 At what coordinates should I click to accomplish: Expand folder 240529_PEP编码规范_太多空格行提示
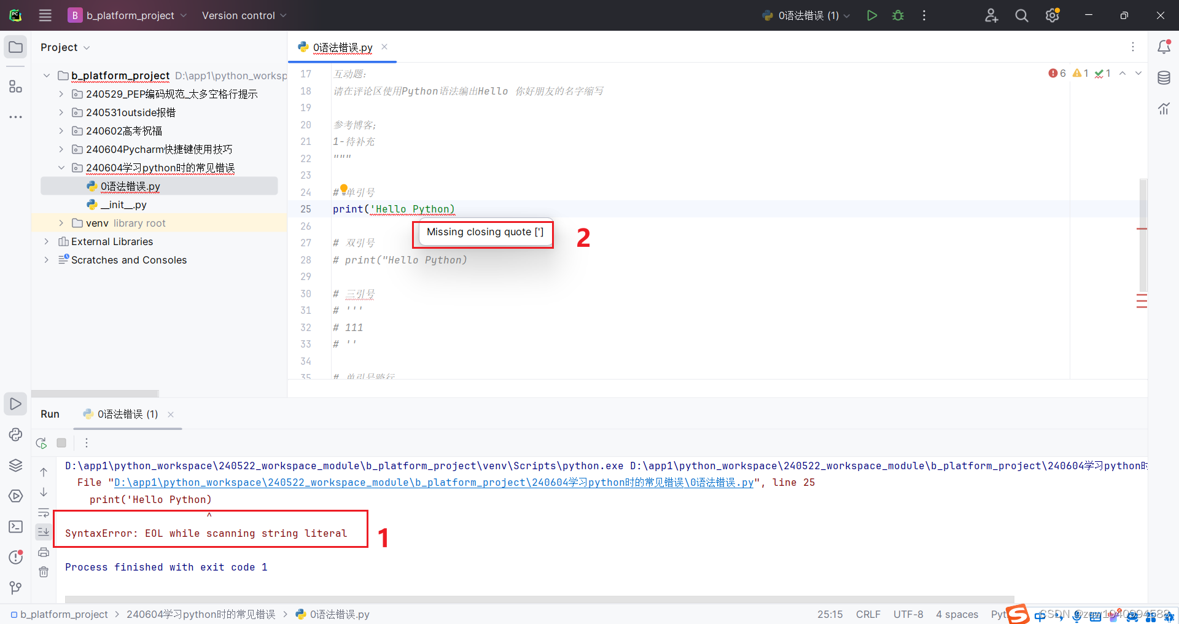[61, 94]
